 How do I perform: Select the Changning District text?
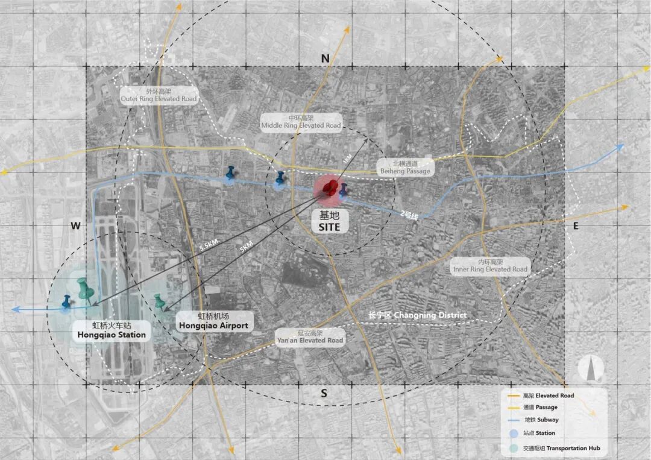(x=417, y=315)
